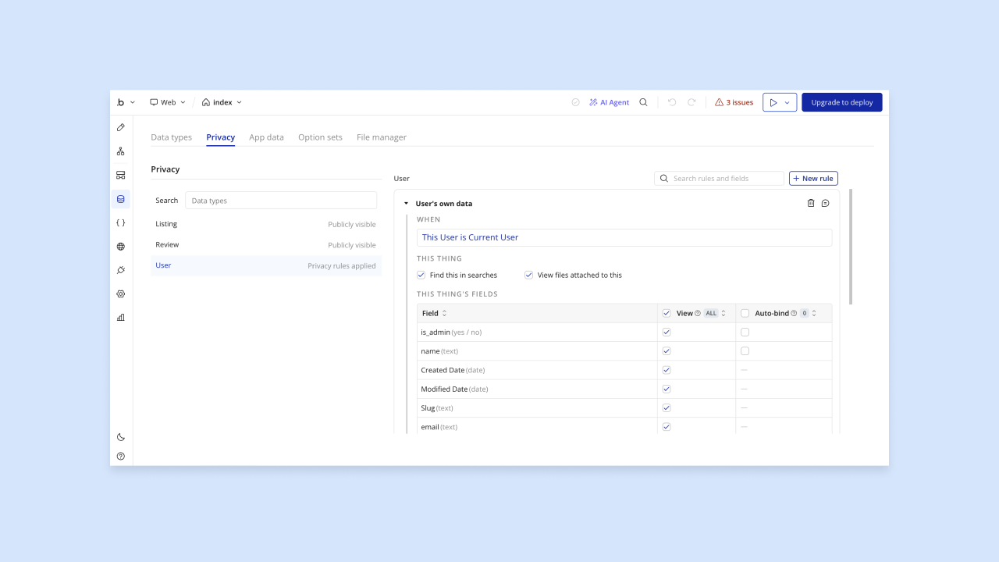The image size is (999, 562).
Task: Click the Search rules and fields box
Action: (x=719, y=178)
